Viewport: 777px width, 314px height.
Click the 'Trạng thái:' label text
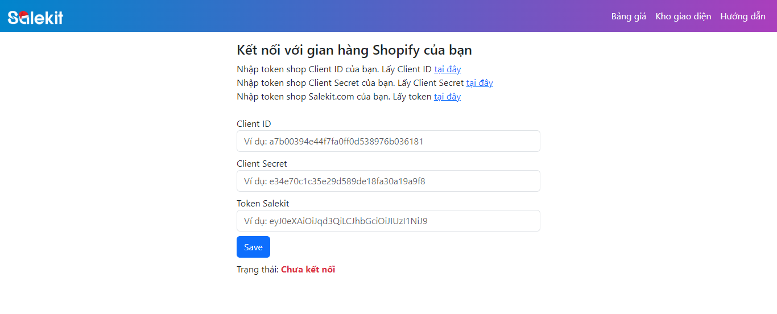tap(257, 270)
